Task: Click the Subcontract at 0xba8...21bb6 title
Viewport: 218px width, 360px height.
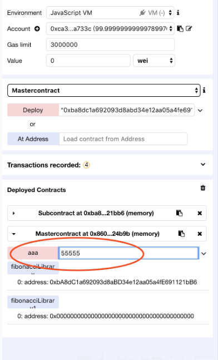Action: (96, 213)
